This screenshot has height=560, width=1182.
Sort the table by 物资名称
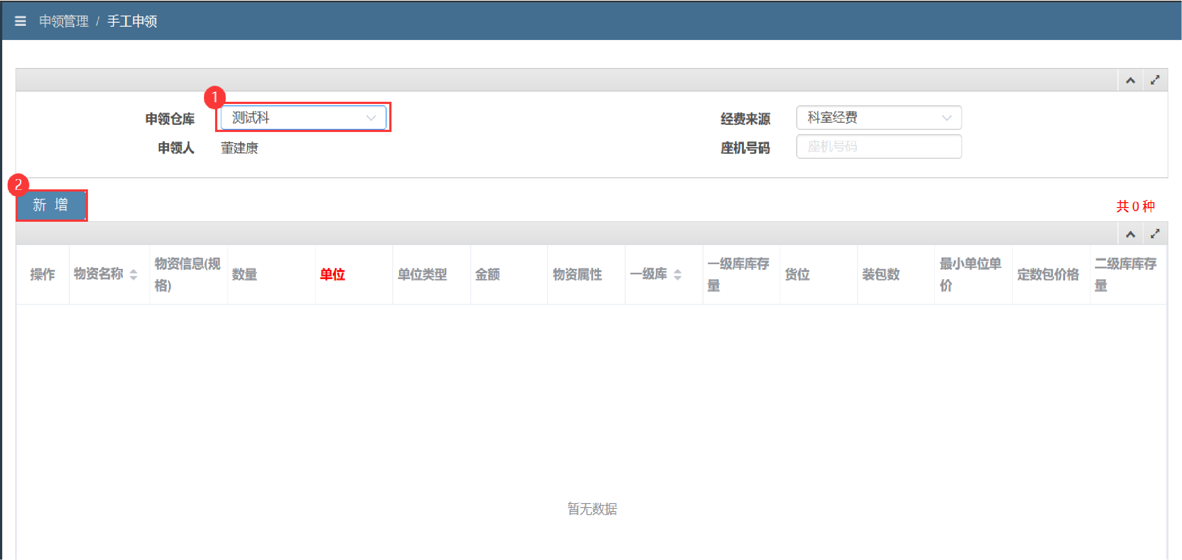(133, 275)
